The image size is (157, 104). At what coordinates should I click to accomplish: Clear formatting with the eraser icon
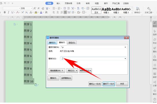coord(43,8)
